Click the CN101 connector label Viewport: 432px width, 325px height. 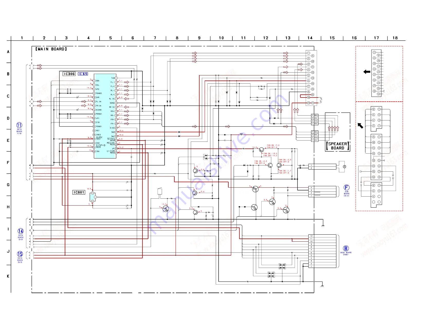pyautogui.click(x=347, y=196)
